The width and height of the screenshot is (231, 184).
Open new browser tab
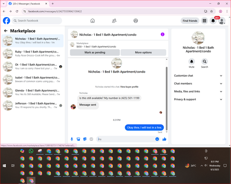pos(53,4)
